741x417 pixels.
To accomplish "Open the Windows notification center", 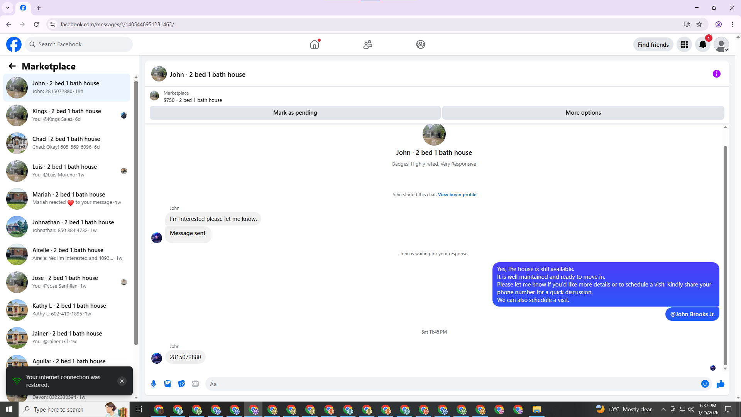I will [728, 409].
